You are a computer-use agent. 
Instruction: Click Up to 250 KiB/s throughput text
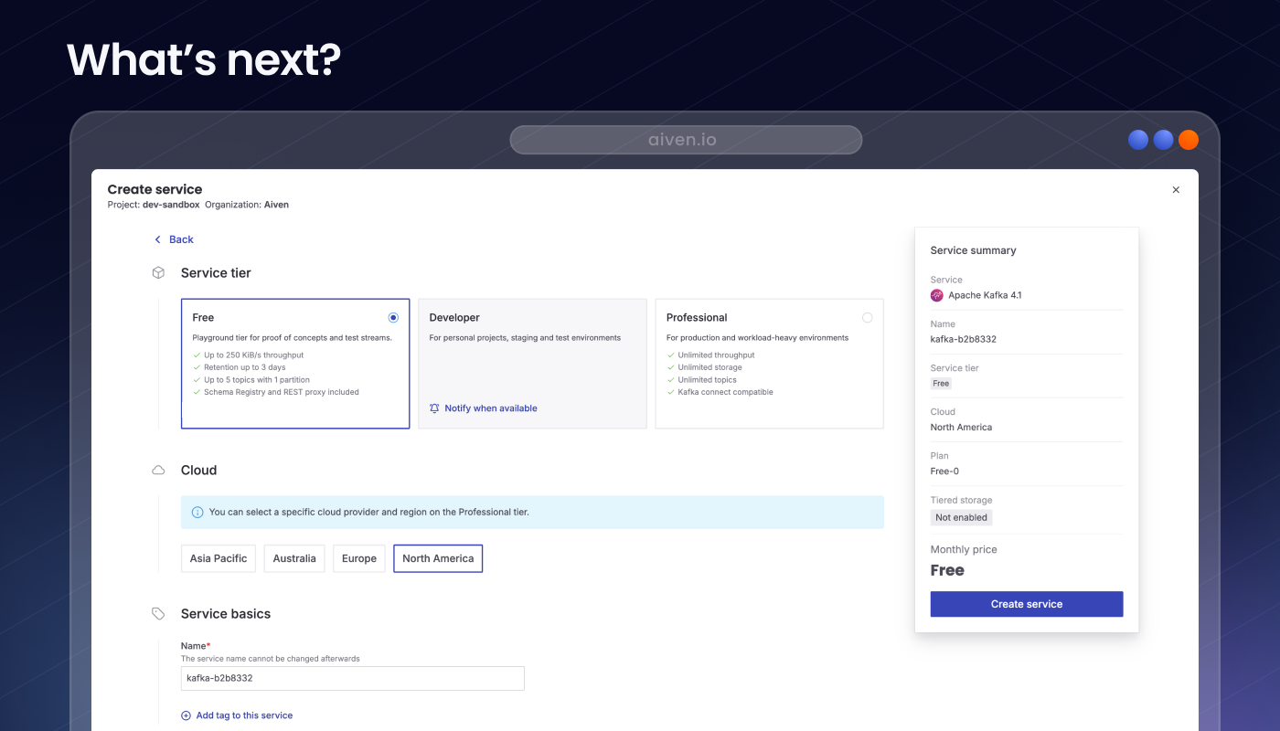253,355
